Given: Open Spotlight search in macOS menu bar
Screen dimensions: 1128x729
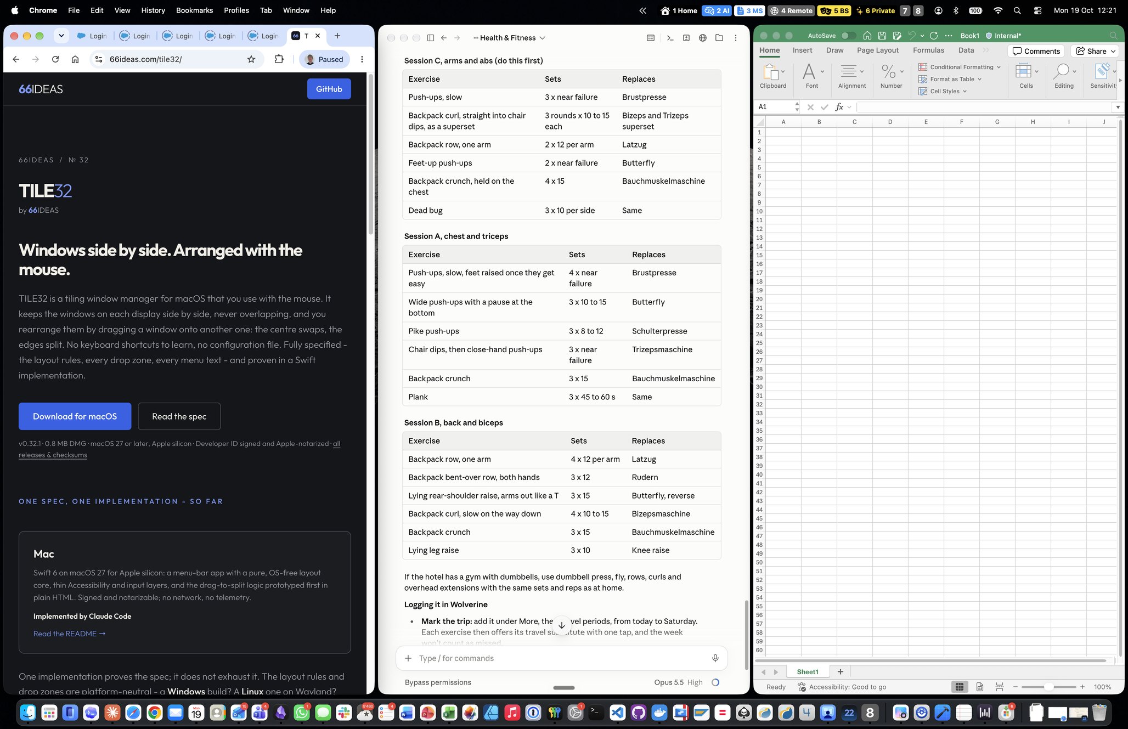Looking at the screenshot, I should coord(1018,10).
